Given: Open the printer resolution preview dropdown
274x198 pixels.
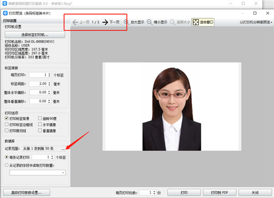Looking at the screenshot, I should pyautogui.click(x=256, y=22).
